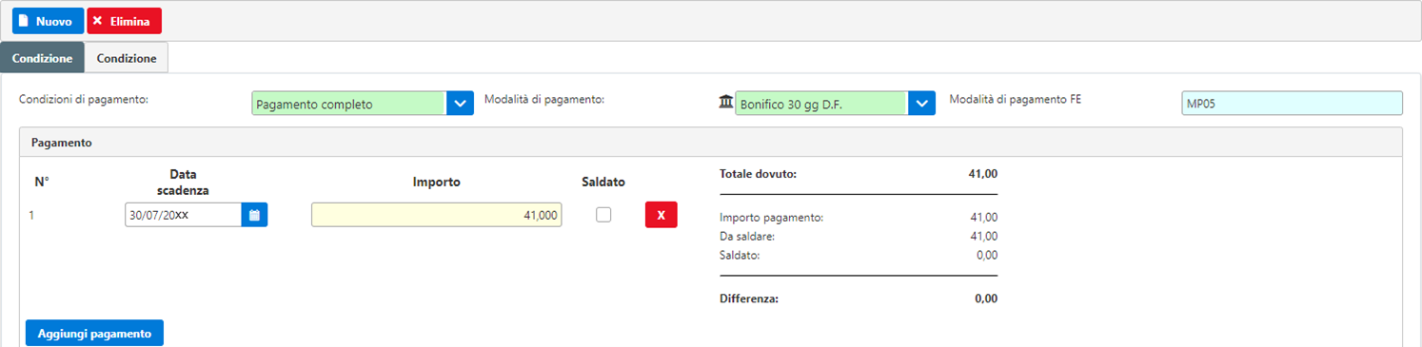Click the Da saldare amount
1422x347 pixels.
click(x=983, y=236)
